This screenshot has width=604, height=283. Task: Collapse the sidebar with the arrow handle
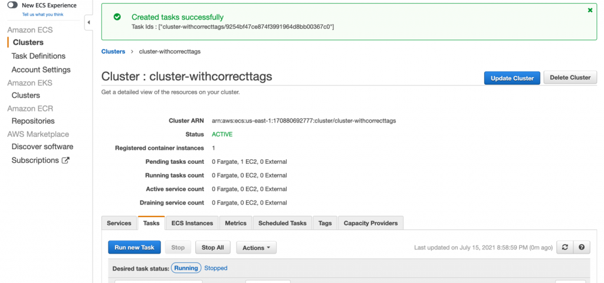88,22
